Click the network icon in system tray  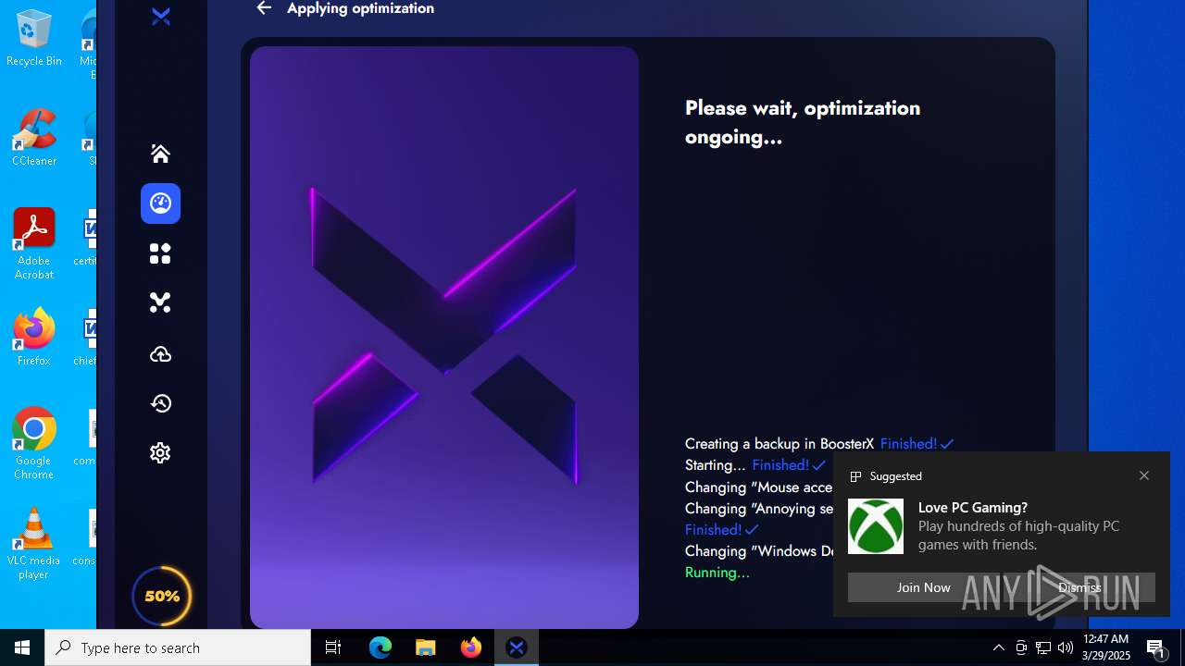(x=1043, y=647)
